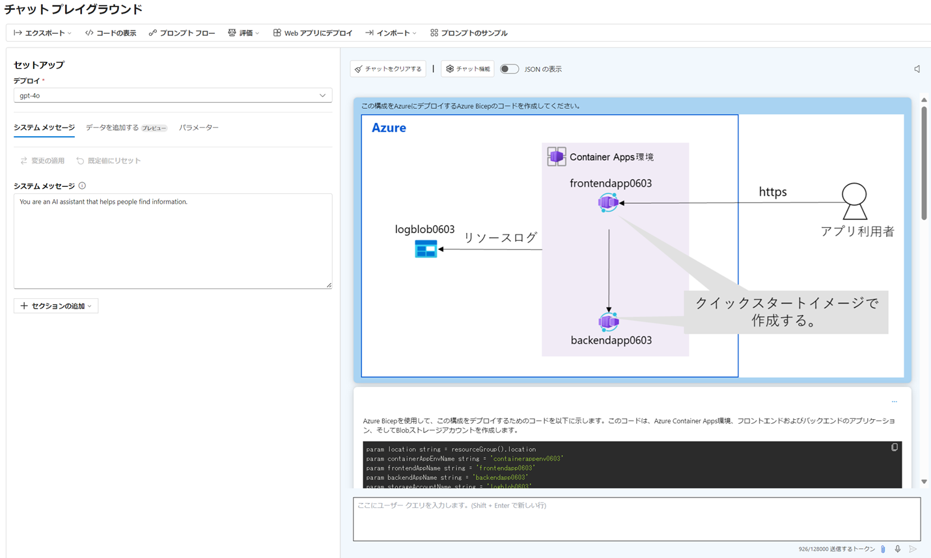This screenshot has width=931, height=558.
Task: Expand the セクションの追加 dropdown chevron
Action: tap(90, 306)
